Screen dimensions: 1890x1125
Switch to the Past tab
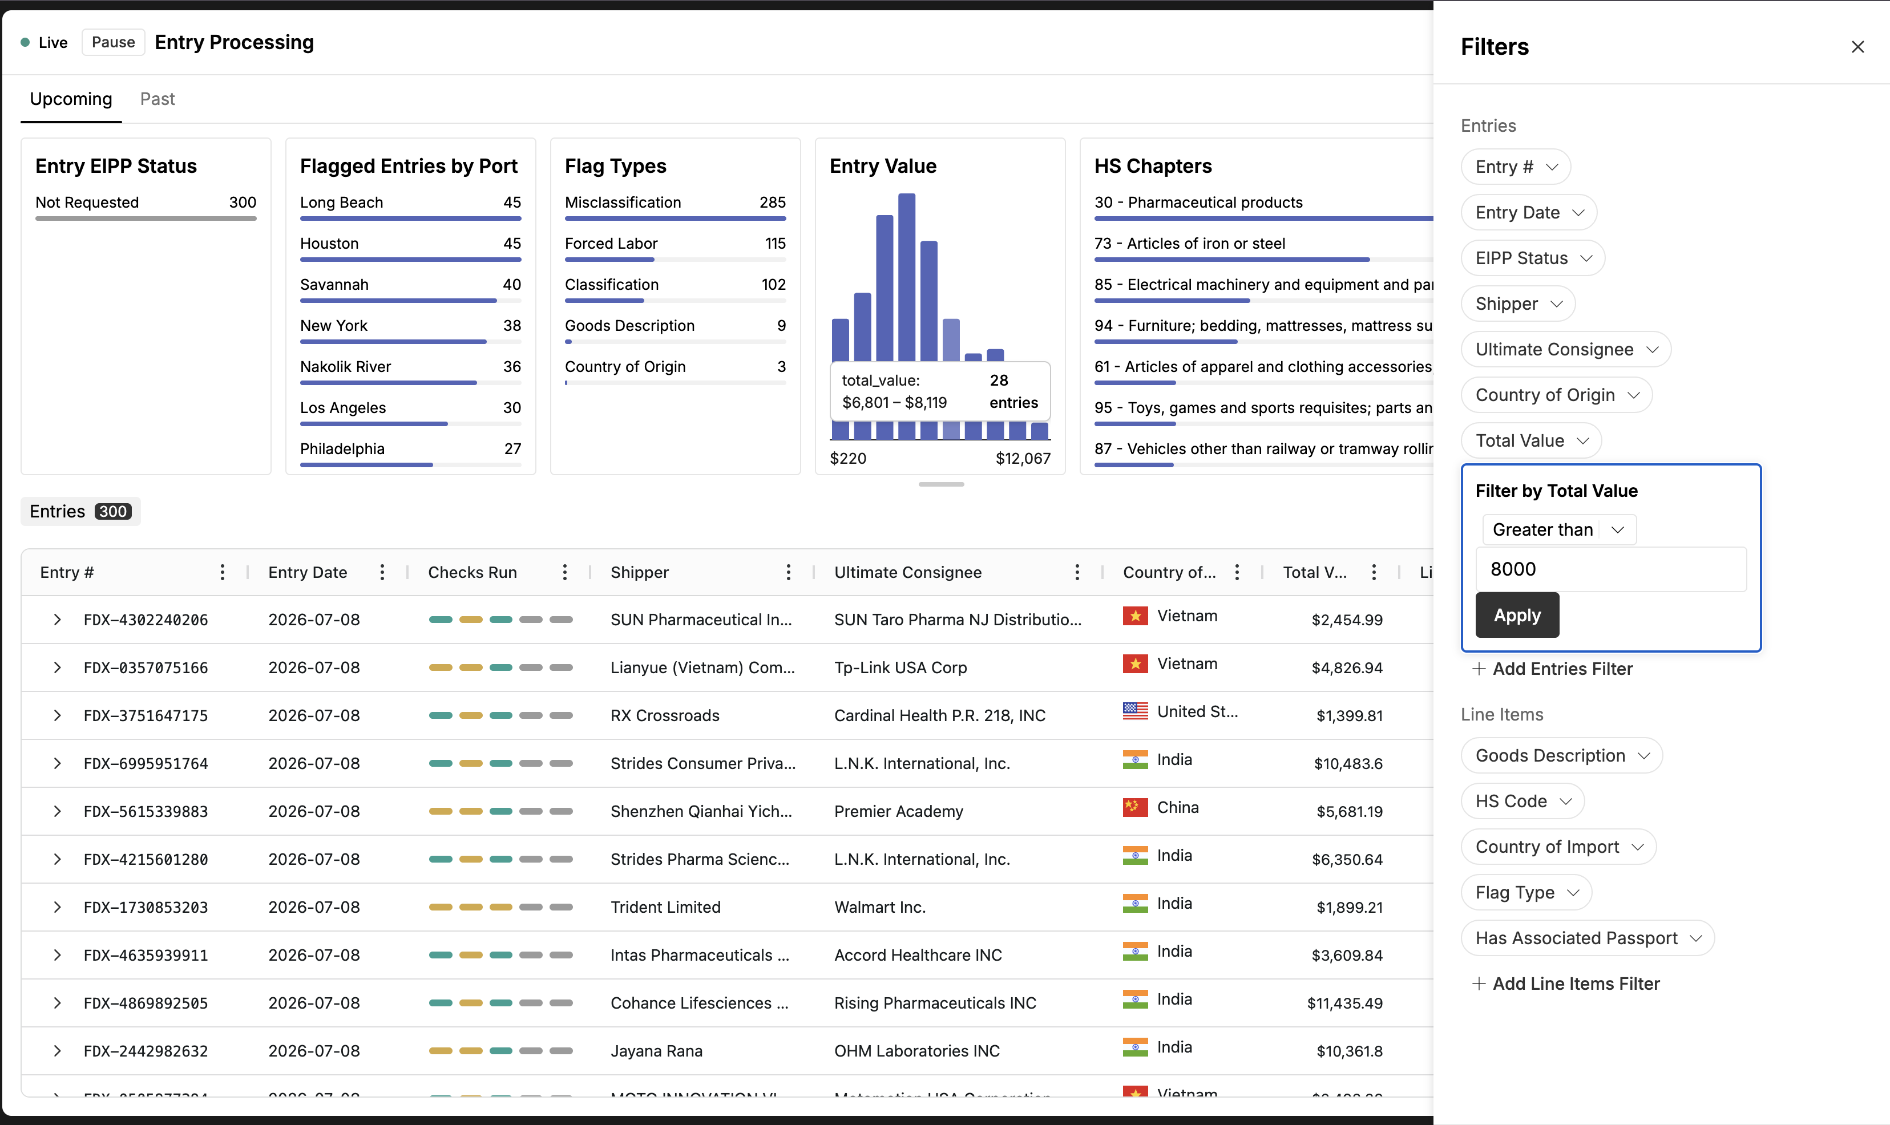click(157, 99)
